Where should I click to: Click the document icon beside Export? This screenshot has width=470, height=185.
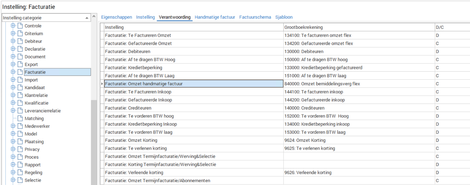click(20, 64)
